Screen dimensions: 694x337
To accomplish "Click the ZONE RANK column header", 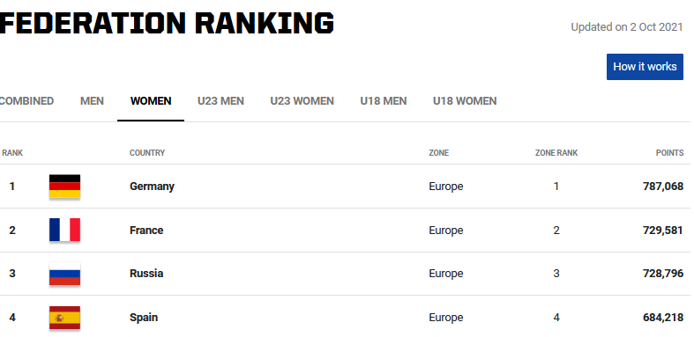I will click(556, 153).
